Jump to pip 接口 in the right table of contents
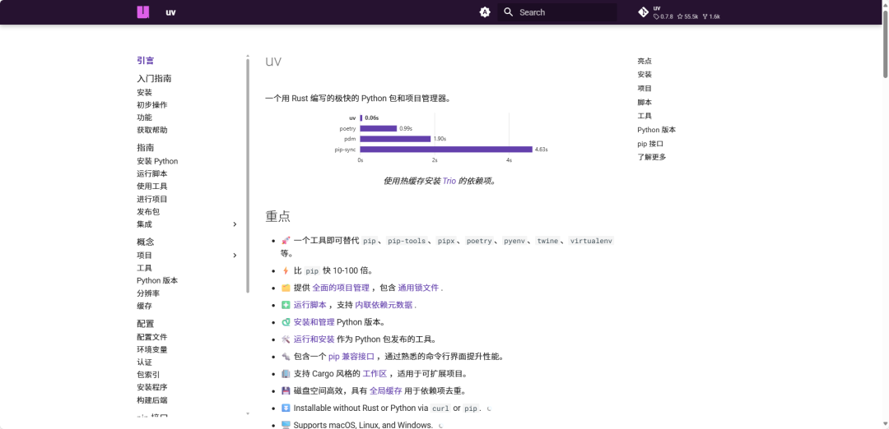This screenshot has width=889, height=429. pos(650,144)
